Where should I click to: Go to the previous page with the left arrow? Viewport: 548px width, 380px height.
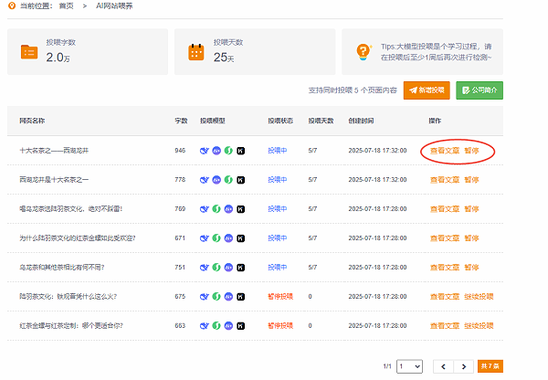coord(443,366)
